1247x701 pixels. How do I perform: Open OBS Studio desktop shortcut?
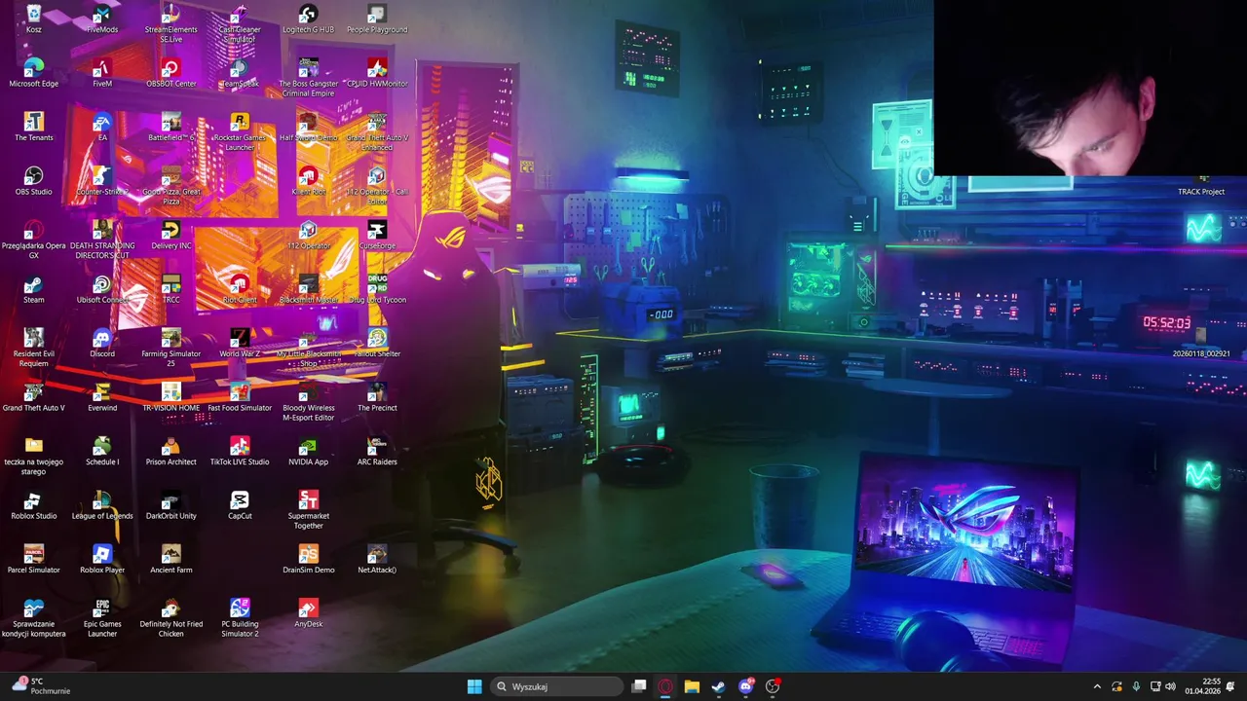coord(34,181)
